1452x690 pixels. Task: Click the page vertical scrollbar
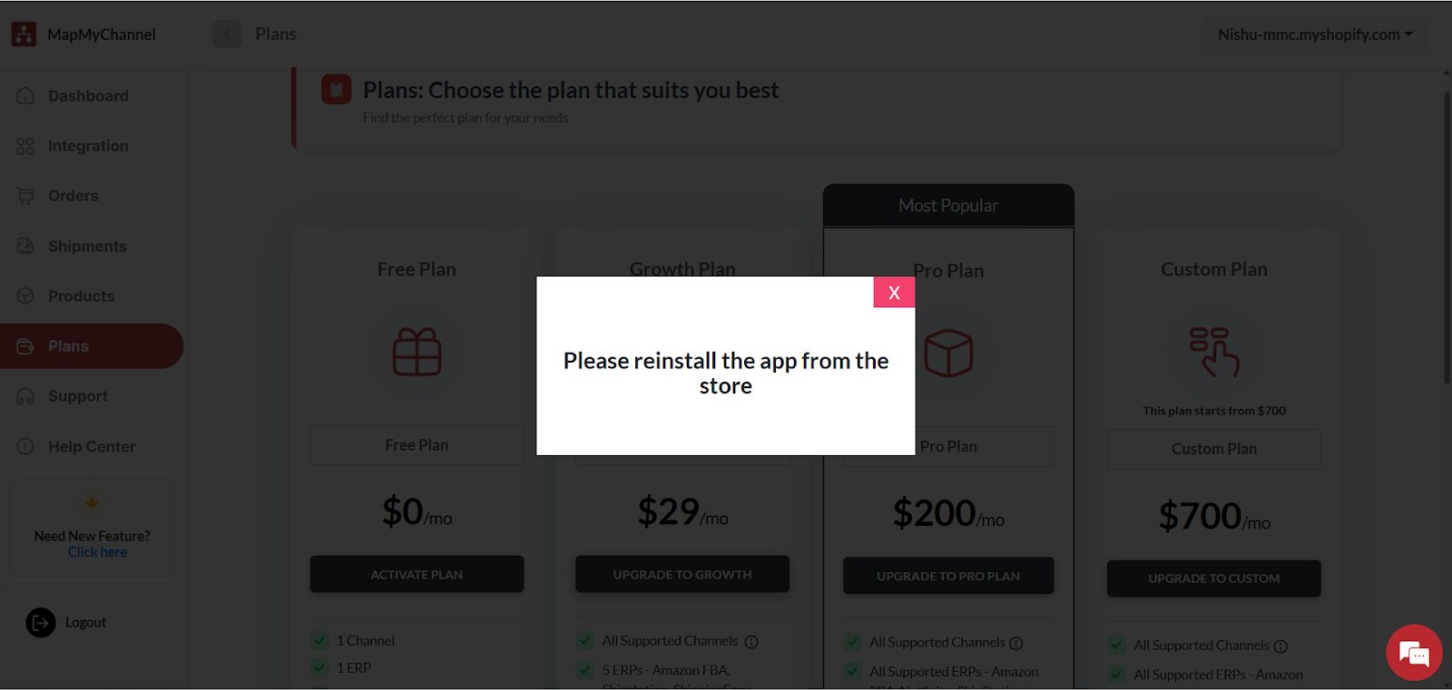1447,236
